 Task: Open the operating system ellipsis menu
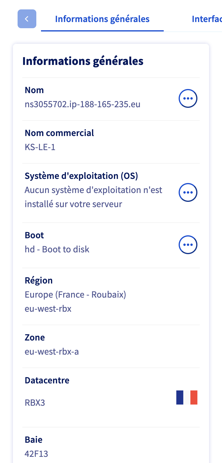coord(188,192)
